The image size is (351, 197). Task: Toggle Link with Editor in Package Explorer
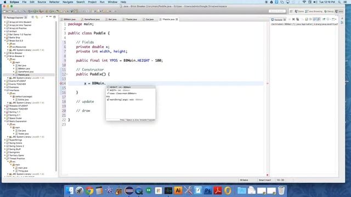coord(37,17)
